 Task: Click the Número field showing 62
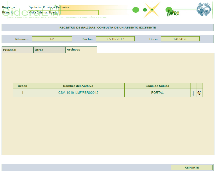(52, 39)
